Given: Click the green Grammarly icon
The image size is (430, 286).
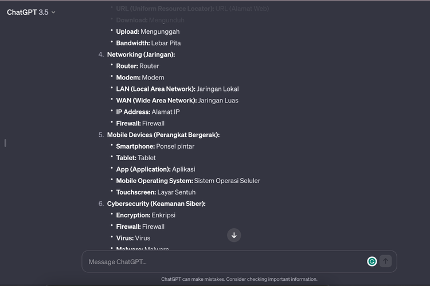Looking at the screenshot, I should tap(372, 261).
